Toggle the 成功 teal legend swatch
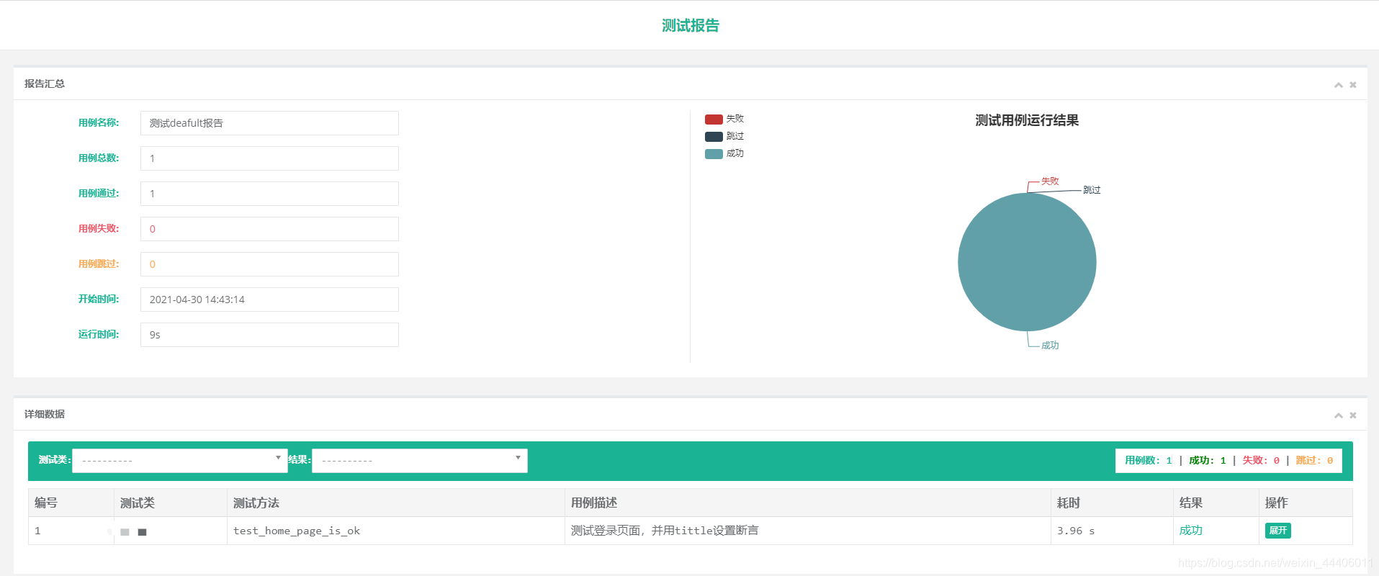This screenshot has height=576, width=1379. (714, 154)
